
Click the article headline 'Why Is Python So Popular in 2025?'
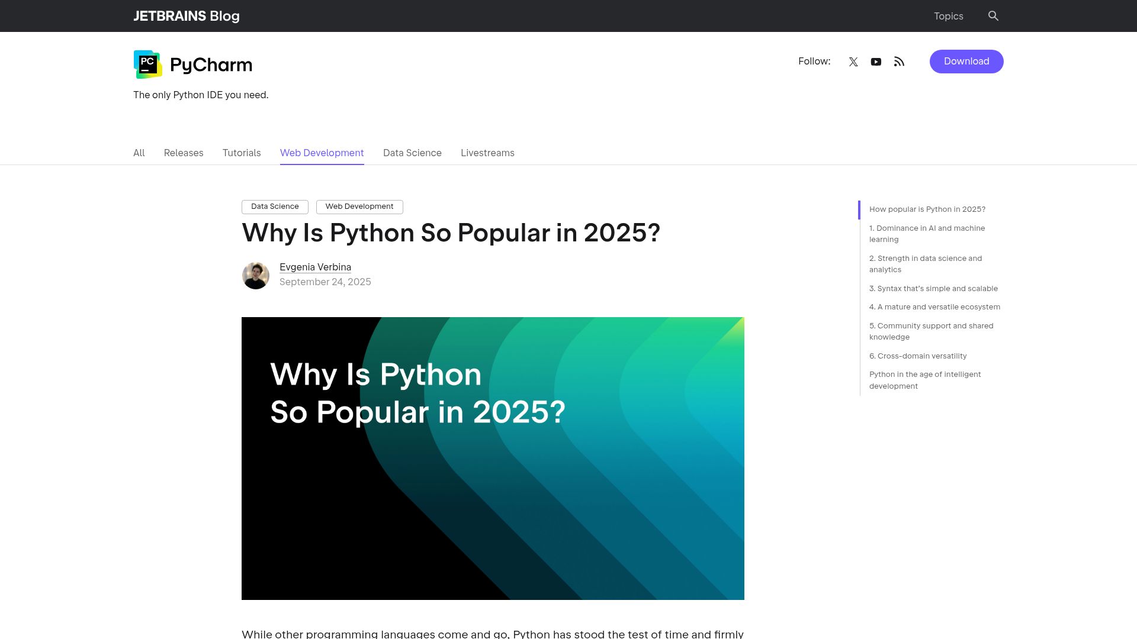pos(451,233)
